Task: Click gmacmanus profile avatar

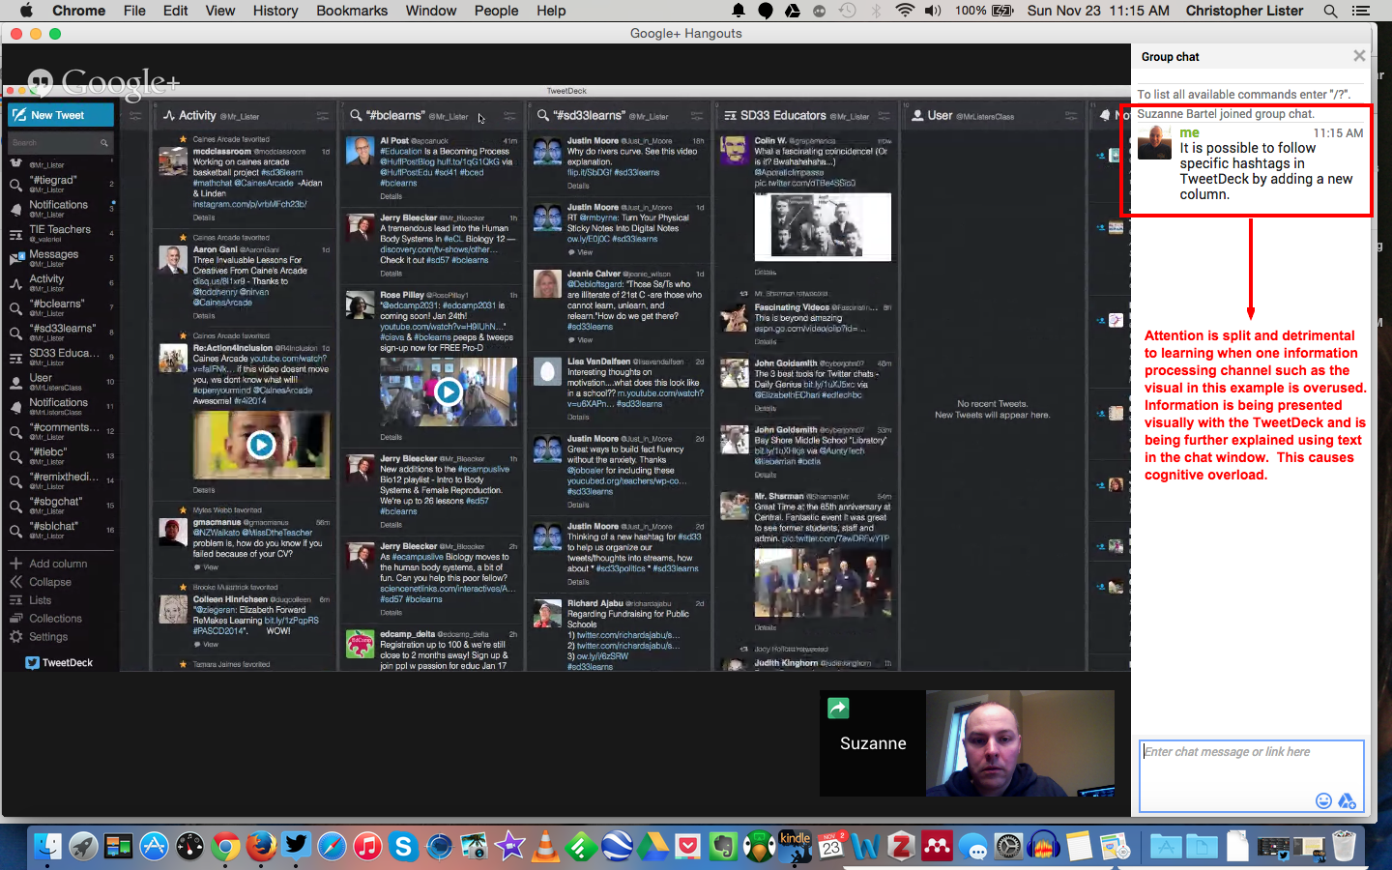Action: [173, 533]
